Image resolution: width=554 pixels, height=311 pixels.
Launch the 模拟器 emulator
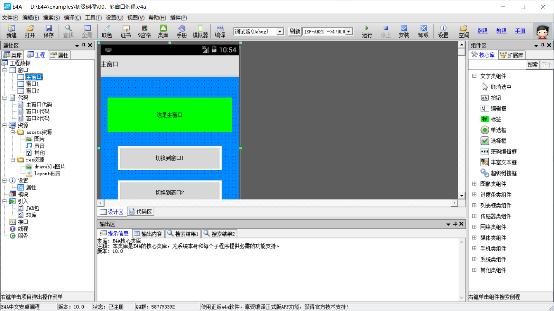200,31
